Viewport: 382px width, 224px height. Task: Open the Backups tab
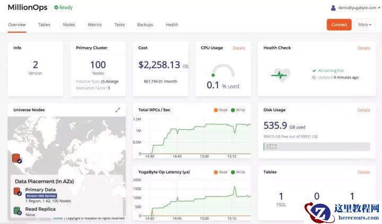[x=145, y=25]
